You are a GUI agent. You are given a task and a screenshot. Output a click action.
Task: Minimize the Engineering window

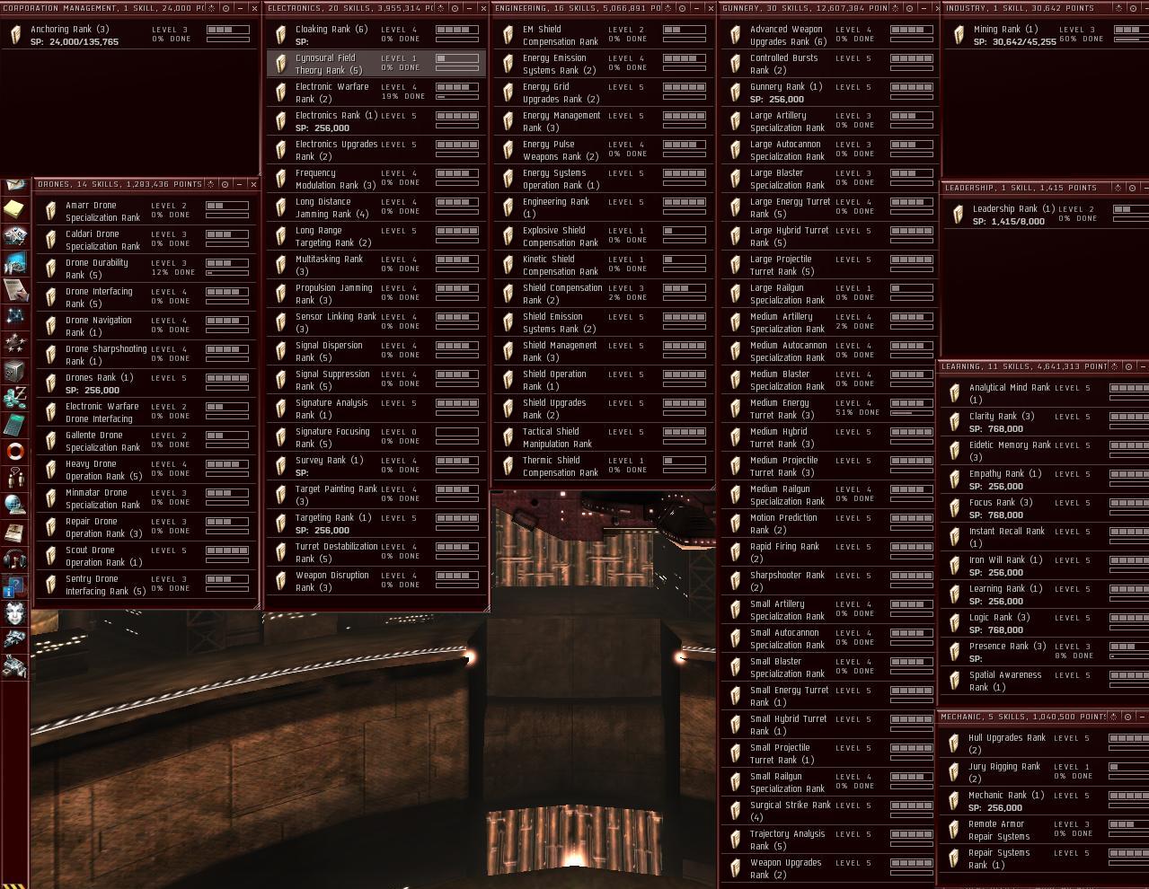(695, 8)
